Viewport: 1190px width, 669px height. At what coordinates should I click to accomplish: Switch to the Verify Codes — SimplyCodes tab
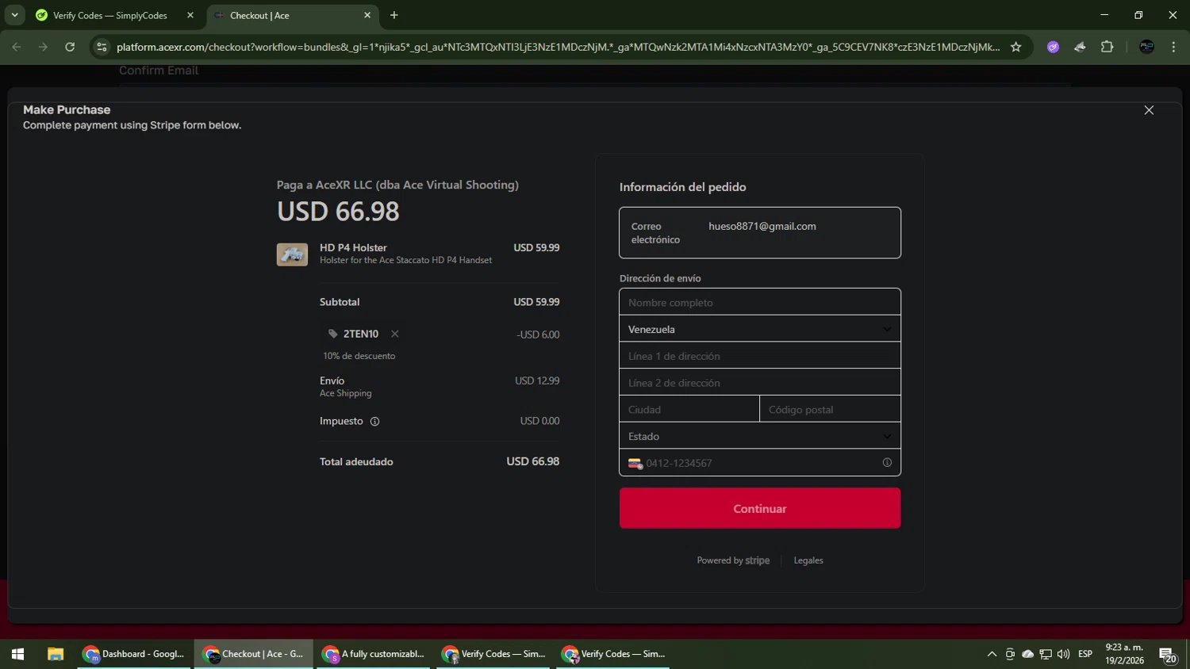(111, 15)
